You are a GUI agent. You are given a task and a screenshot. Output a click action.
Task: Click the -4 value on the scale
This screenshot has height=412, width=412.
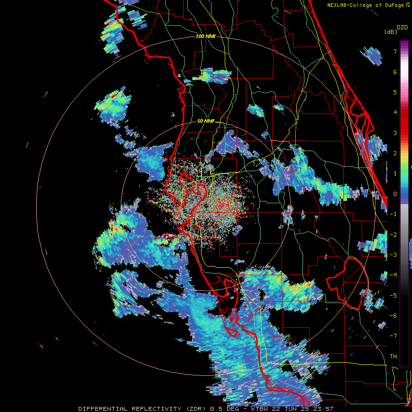click(393, 275)
